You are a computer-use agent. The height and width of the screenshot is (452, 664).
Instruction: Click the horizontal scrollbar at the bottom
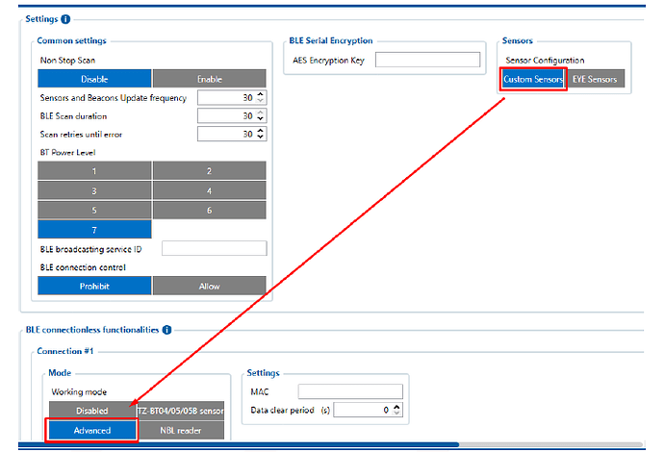click(239, 444)
